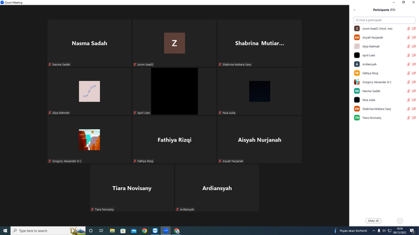Click the taskbar Type here to search box
Viewport: 419px width, 235px height.
(48, 230)
